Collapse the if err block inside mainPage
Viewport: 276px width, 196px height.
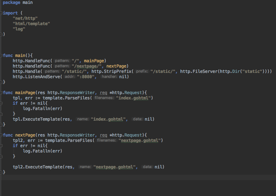pos(1,103)
